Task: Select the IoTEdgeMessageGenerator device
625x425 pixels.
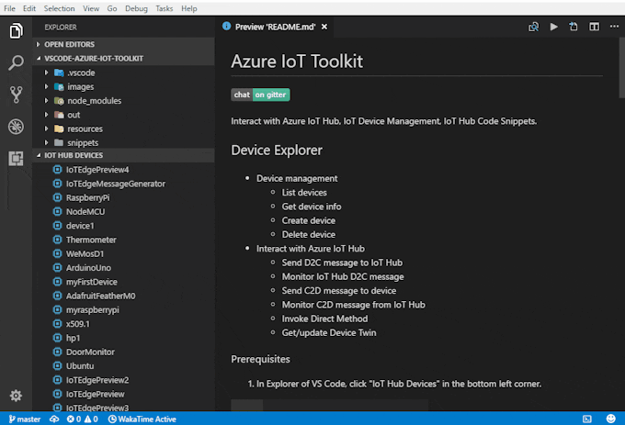Action: pyautogui.click(x=116, y=184)
